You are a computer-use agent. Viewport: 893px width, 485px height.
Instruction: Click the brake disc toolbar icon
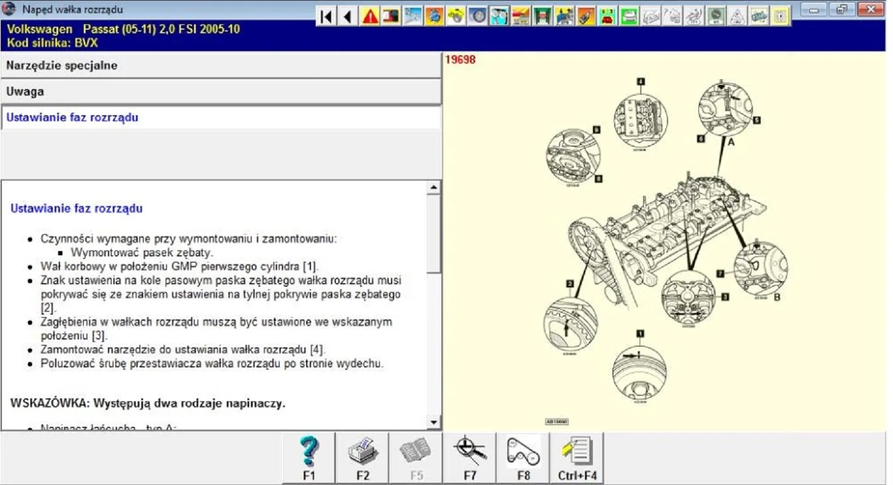pos(478,16)
